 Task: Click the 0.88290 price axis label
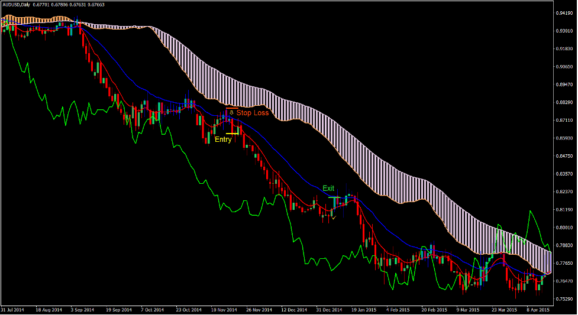pyautogui.click(x=564, y=102)
